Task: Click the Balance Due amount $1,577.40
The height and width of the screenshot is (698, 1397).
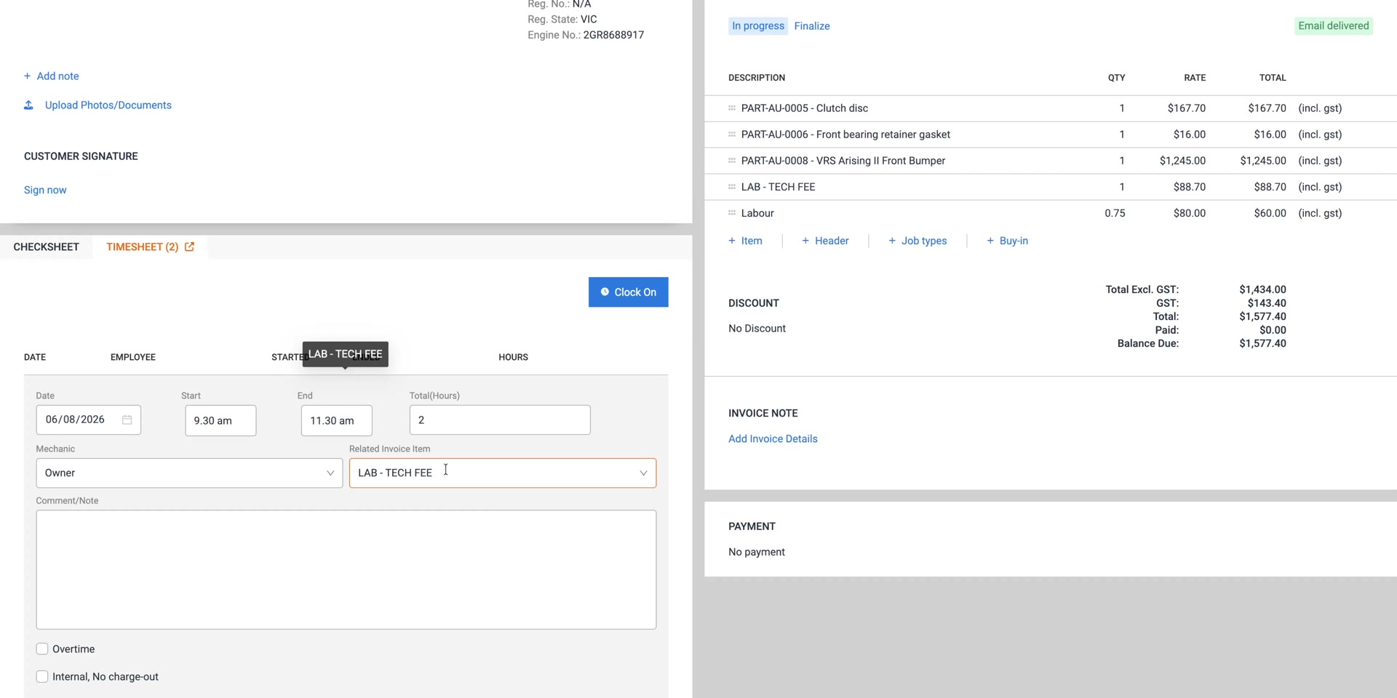Action: [1262, 344]
